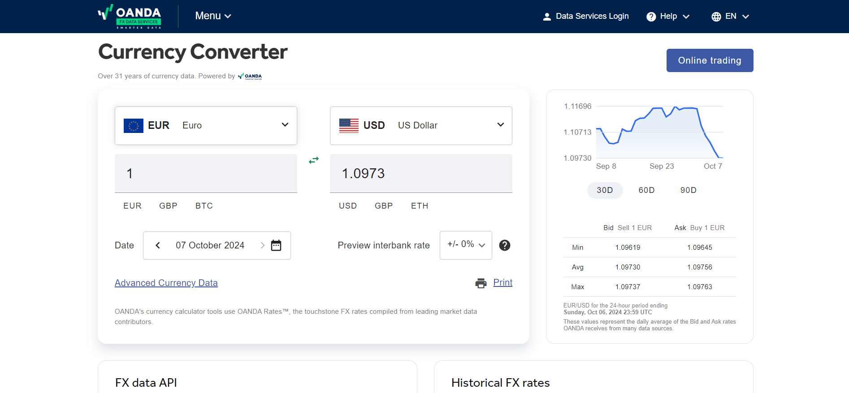Select ETH quick currency option
The height and width of the screenshot is (393, 849).
click(420, 206)
